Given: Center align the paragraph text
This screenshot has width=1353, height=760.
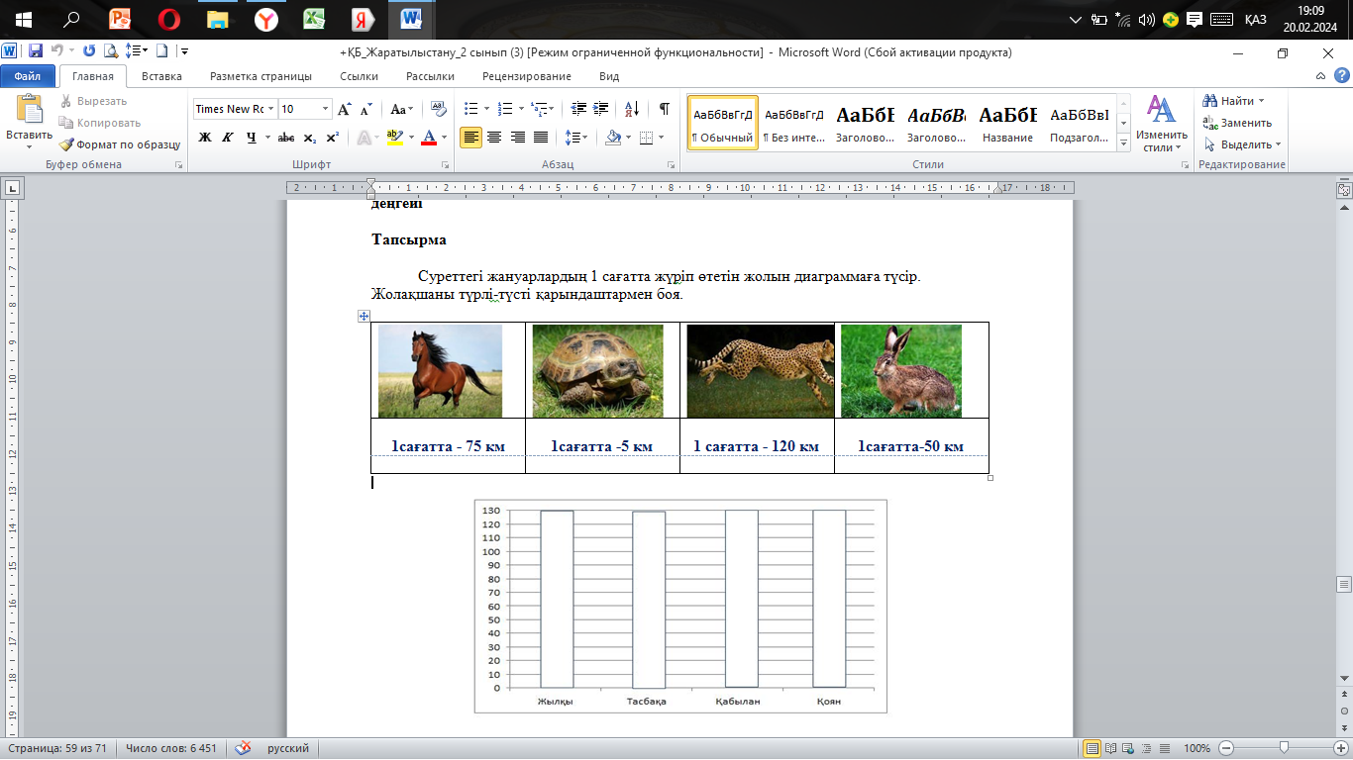Looking at the screenshot, I should tap(494, 138).
